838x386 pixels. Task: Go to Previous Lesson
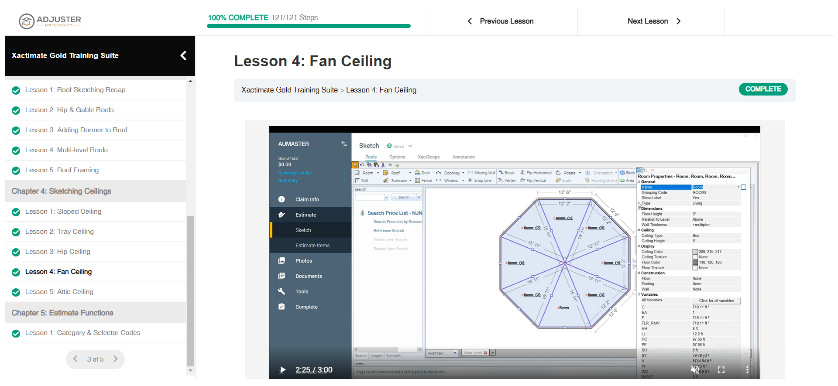pos(501,21)
